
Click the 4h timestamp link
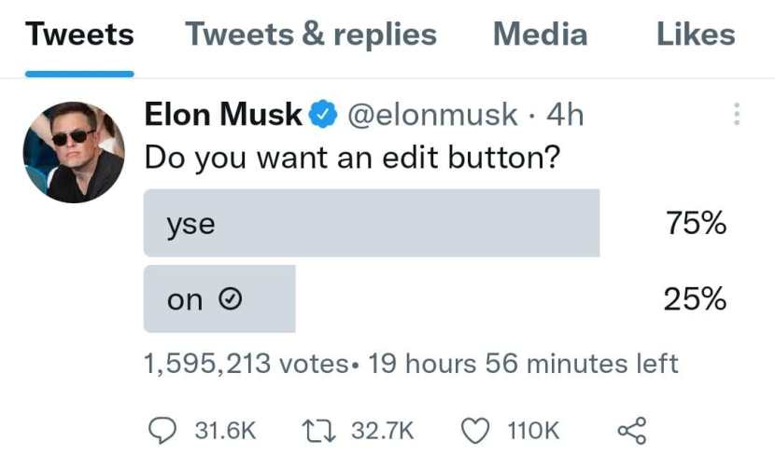pos(565,115)
